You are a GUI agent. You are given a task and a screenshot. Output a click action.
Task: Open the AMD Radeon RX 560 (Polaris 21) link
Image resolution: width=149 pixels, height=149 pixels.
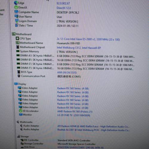tap(75, 111)
